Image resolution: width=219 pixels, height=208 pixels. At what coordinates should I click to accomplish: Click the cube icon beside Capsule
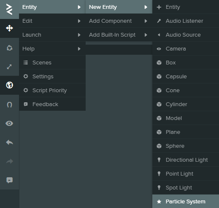coord(159,77)
